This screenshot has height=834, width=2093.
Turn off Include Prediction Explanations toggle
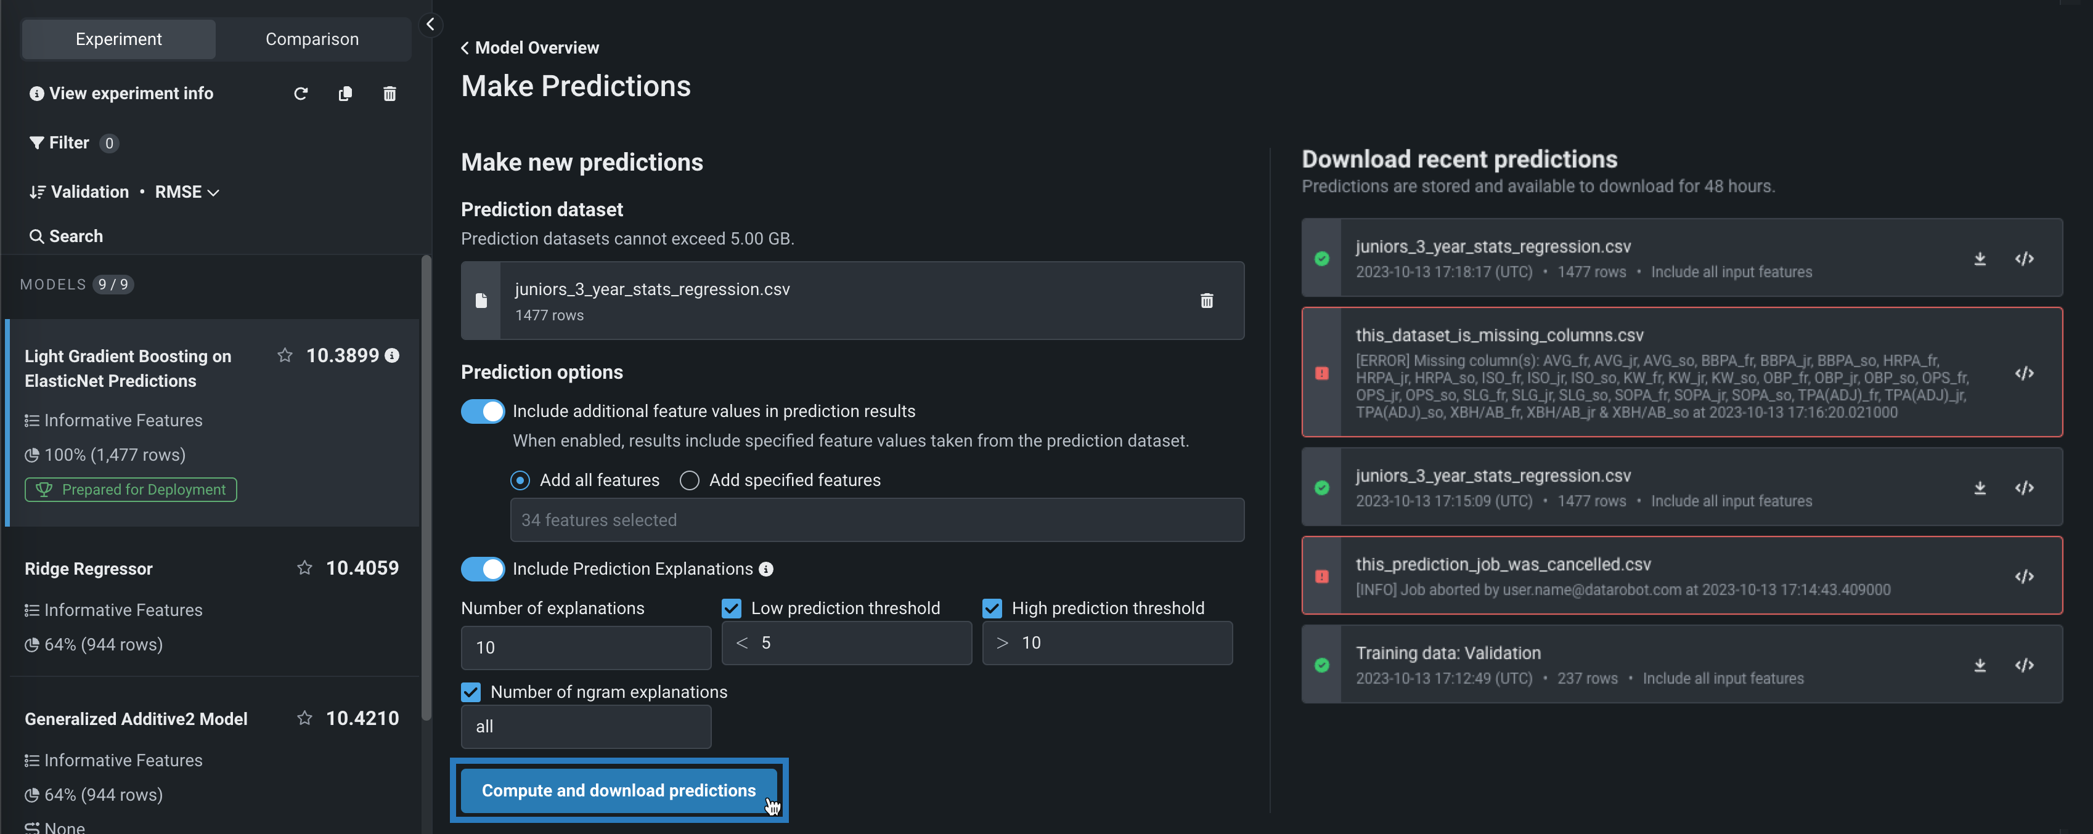coord(483,569)
